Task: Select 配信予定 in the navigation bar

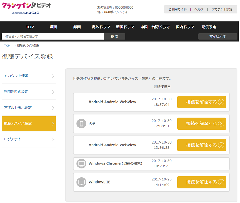Action: pyautogui.click(x=209, y=27)
